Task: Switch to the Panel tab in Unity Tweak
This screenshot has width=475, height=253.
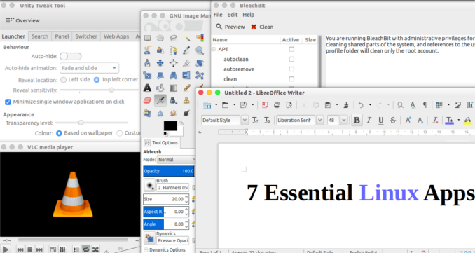Action: coord(62,36)
